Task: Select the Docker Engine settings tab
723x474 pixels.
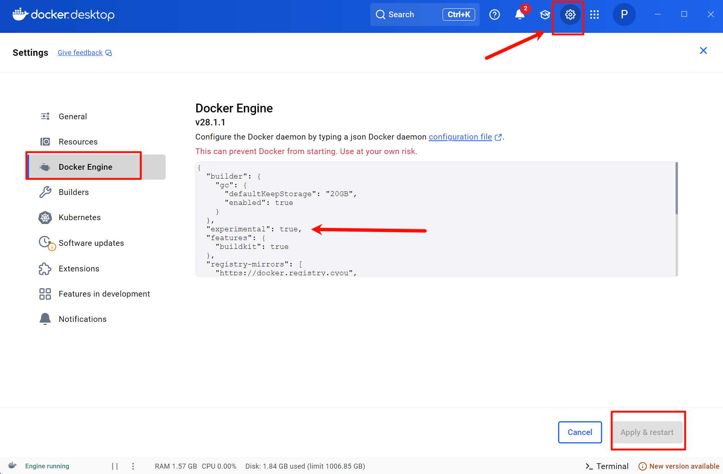Action: [96, 167]
